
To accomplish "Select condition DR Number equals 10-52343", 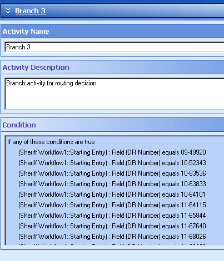I will point(112,163).
